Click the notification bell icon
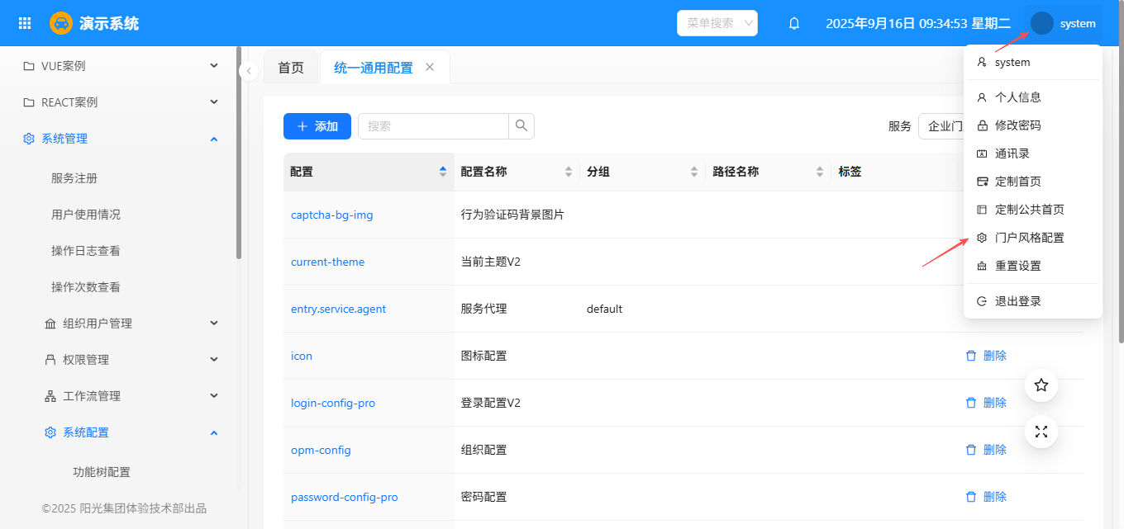 tap(794, 23)
